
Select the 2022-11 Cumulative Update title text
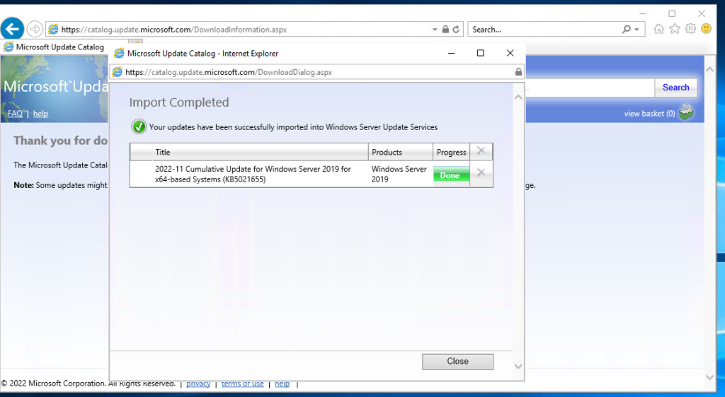click(253, 174)
